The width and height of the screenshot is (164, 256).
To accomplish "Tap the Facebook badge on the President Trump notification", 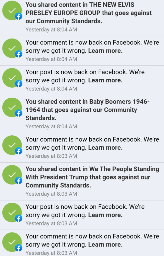I will (19, 181).
